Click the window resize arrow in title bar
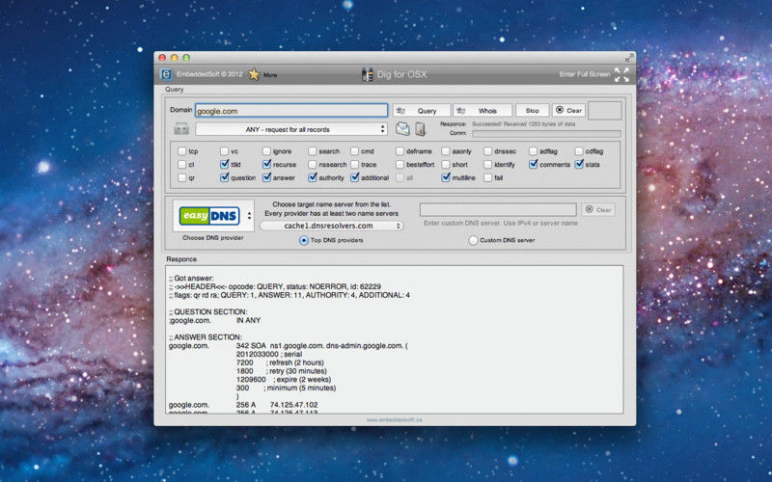Screen dimensions: 772x482 point(629,58)
